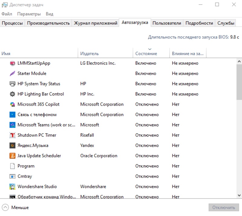The width and height of the screenshot is (242, 216).
Task: Click the LMMStartUpApp icon
Action: pos(12,63)
